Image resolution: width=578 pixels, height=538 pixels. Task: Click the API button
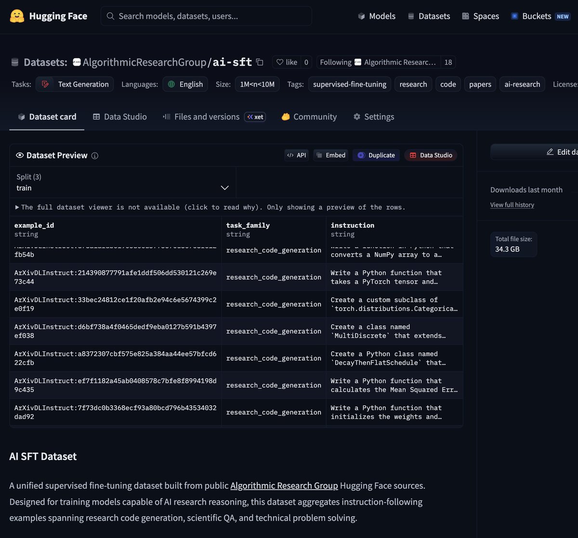pos(297,155)
